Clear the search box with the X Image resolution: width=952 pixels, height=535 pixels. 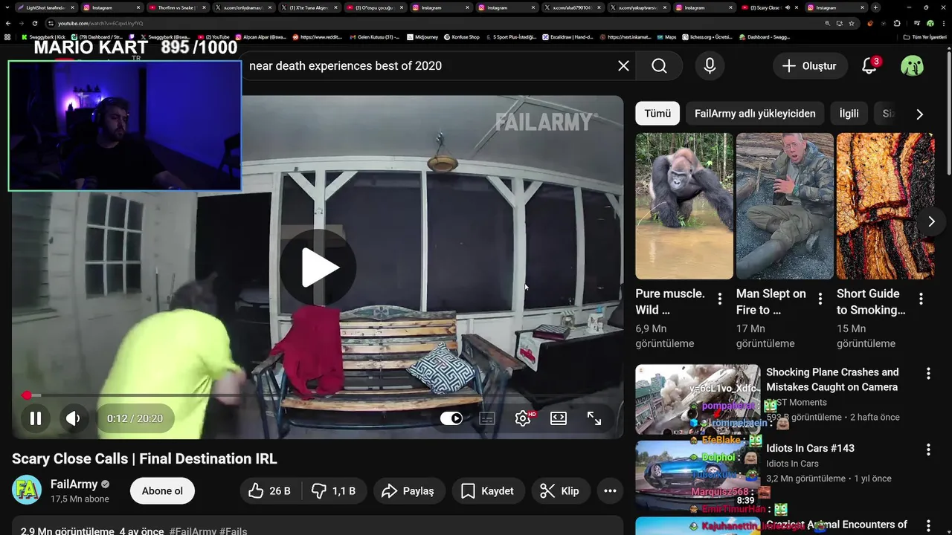[x=623, y=66]
